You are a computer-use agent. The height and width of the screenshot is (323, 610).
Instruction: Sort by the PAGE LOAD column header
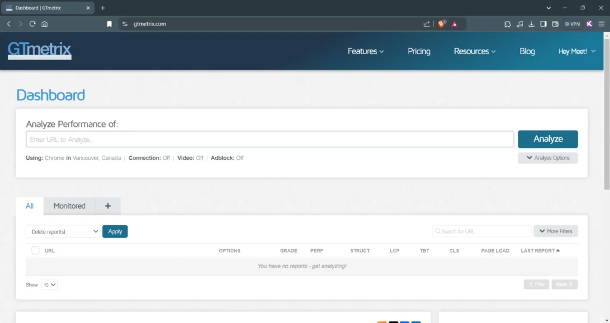[x=495, y=251]
